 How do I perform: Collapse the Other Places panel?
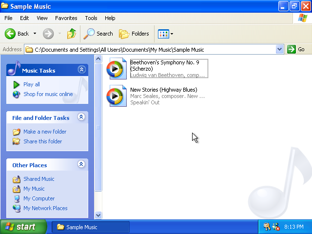point(81,164)
